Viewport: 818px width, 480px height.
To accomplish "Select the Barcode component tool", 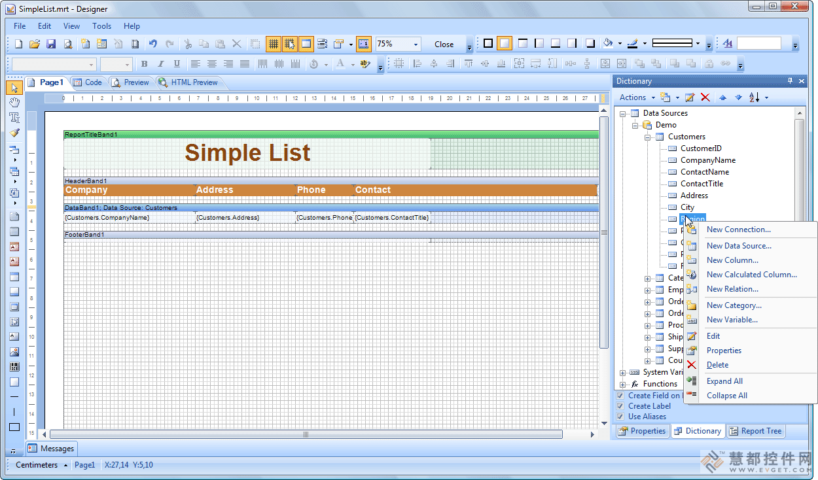I will [x=14, y=367].
